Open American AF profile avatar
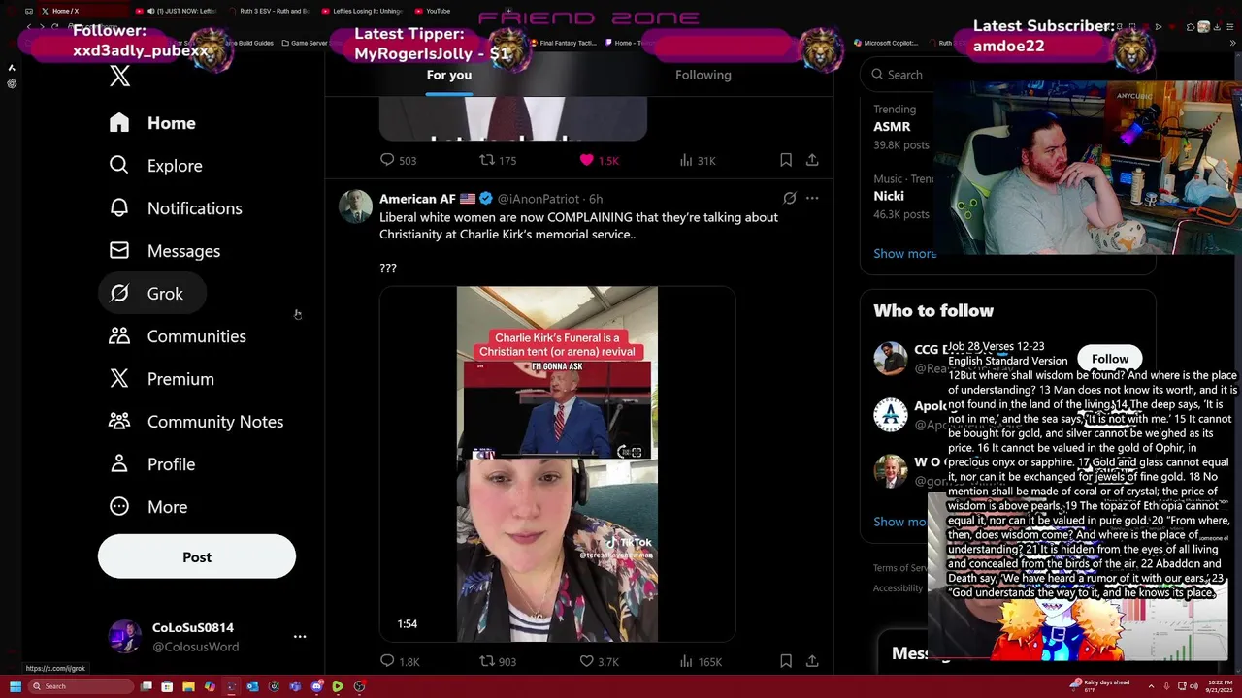Screen dimensions: 1242x698 pyautogui.click(x=356, y=206)
